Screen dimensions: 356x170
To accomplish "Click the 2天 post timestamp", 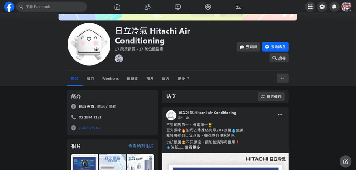I will point(181,118).
